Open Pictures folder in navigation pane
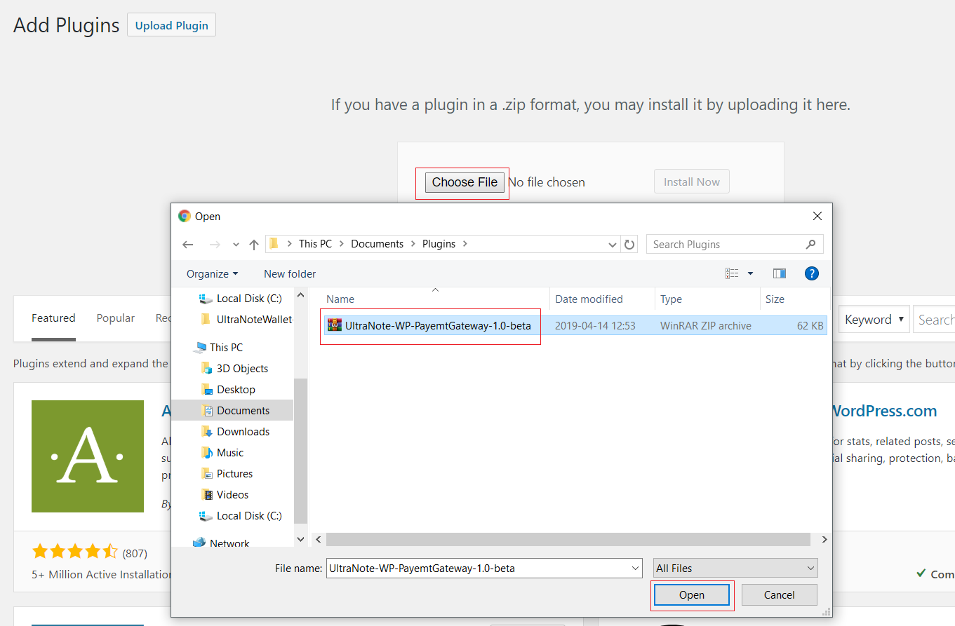This screenshot has width=955, height=626. (x=227, y=473)
